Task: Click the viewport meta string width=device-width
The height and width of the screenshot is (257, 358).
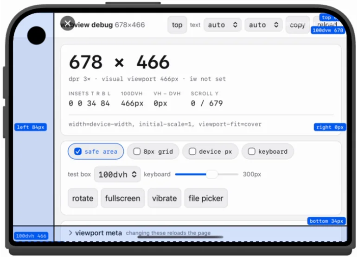Action: (x=165, y=124)
